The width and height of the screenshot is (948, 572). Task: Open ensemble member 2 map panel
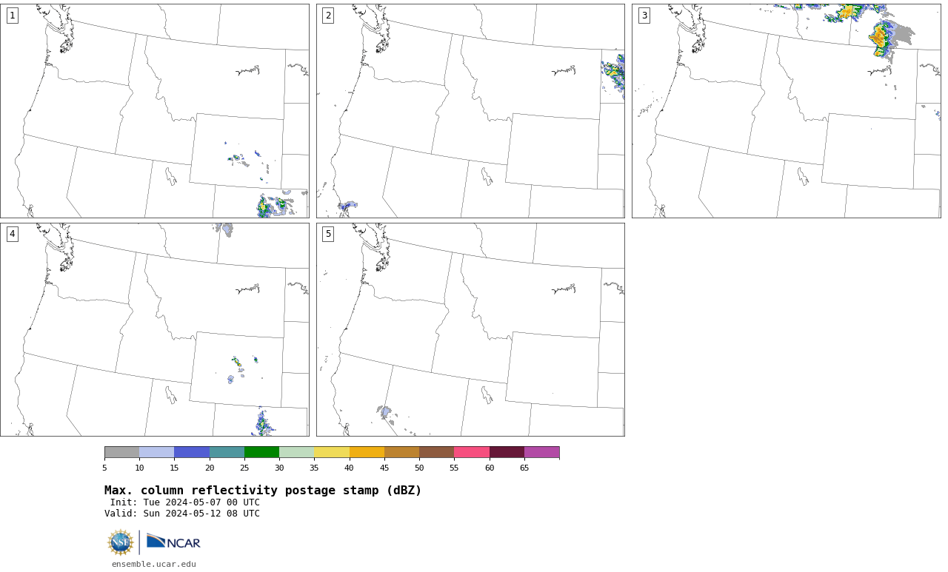coord(470,111)
